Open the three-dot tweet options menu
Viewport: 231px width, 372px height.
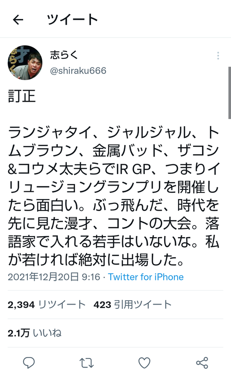[x=218, y=56]
